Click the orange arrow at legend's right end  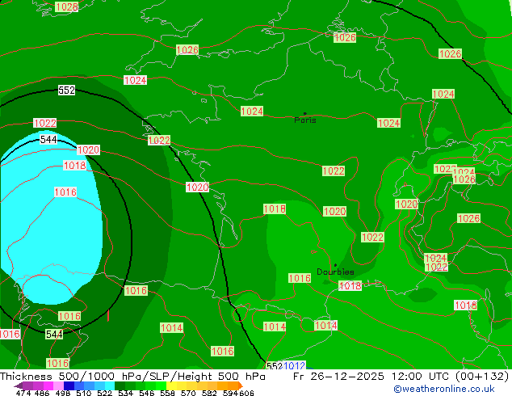click(x=240, y=385)
